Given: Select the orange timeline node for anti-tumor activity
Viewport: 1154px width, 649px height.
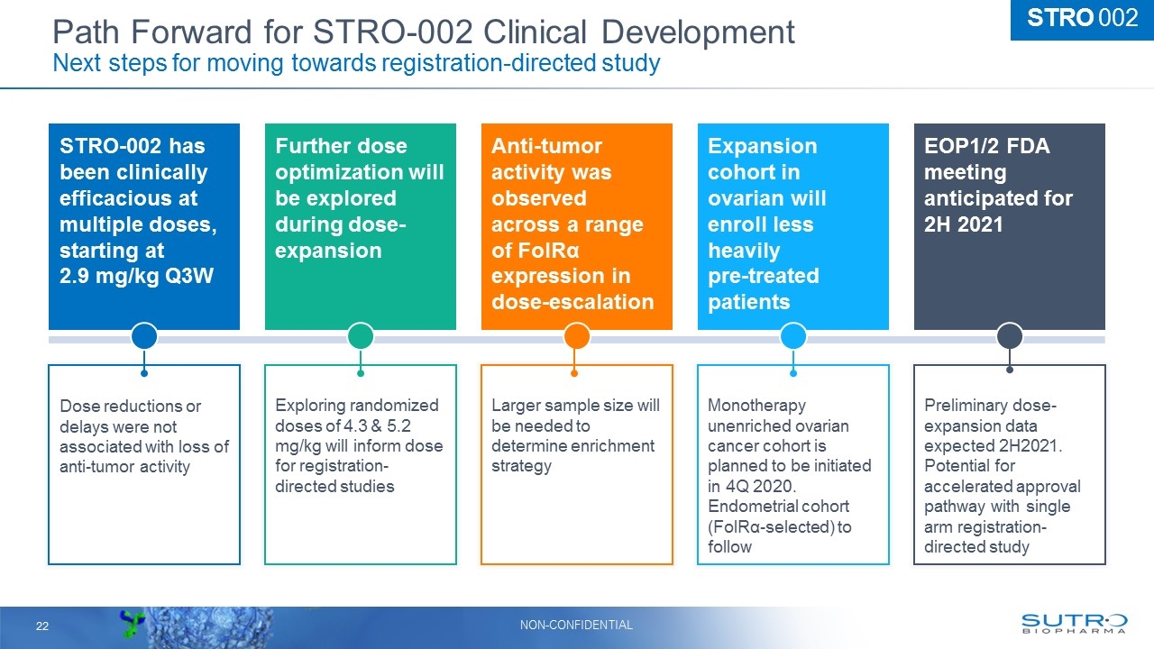Looking at the screenshot, I should 576,335.
